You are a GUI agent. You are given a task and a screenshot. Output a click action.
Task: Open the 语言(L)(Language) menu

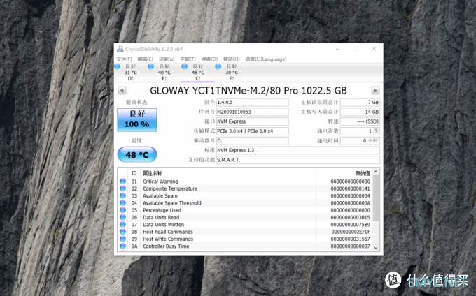point(266,59)
